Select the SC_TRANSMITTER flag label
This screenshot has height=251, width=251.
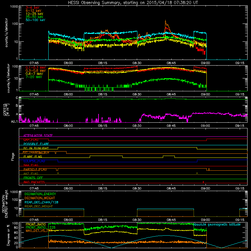[36, 152]
